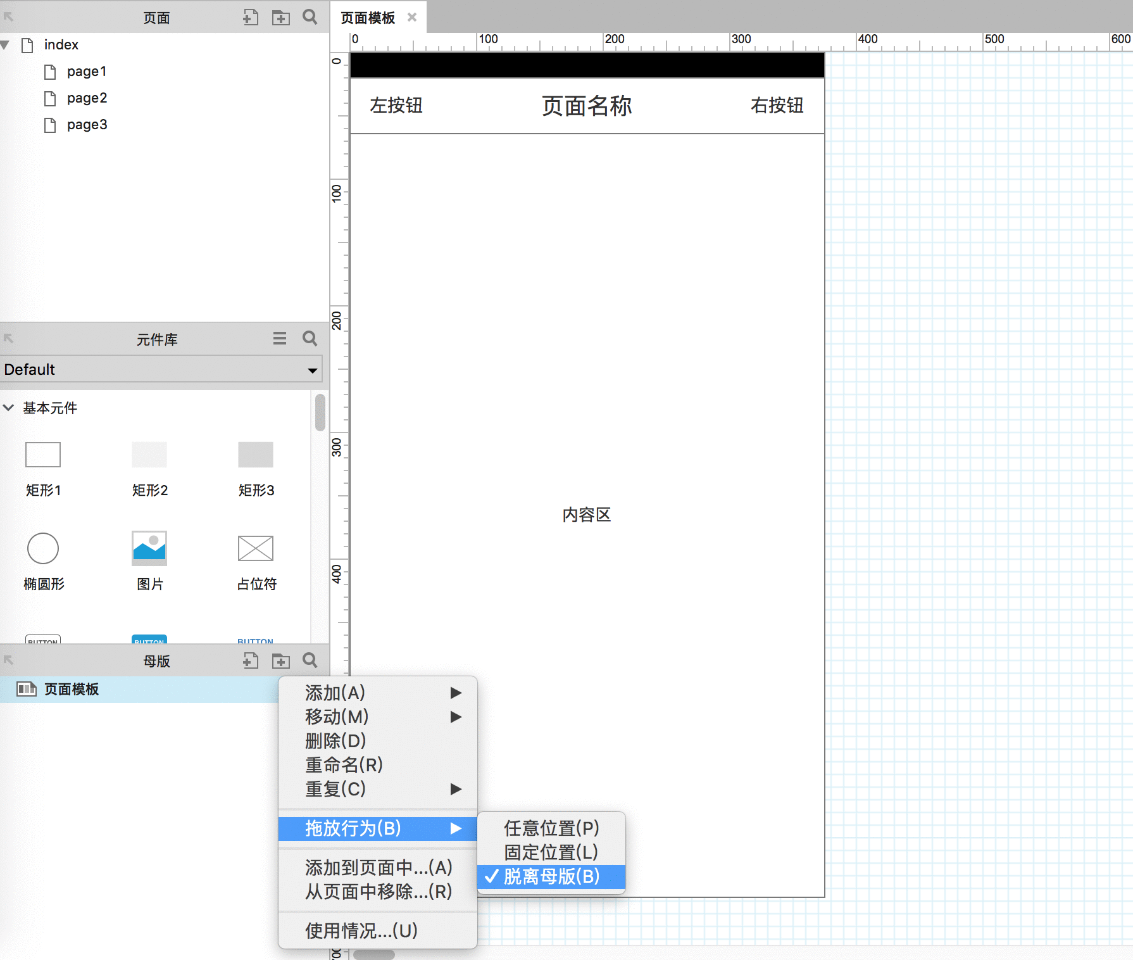Open page1 in the page tree
The image size is (1133, 960).
tap(87, 72)
